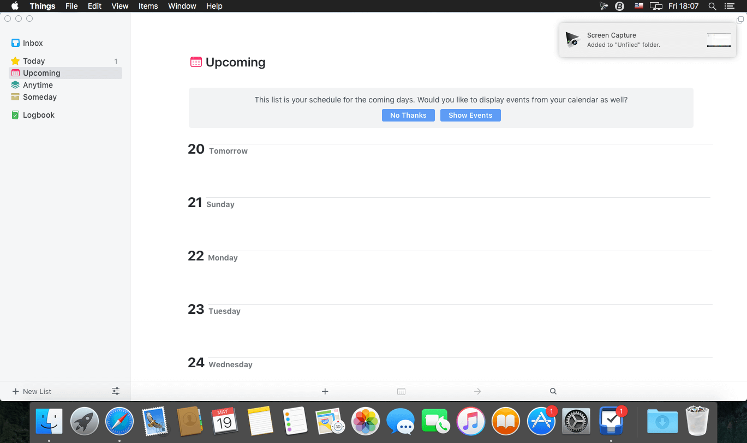The height and width of the screenshot is (443, 747).
Task: Open the Window menu in menu bar
Action: click(x=182, y=6)
